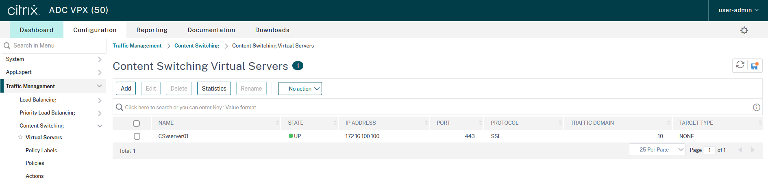The width and height of the screenshot is (768, 184).
Task: Click the Virtual Servers favorite star
Action: [x=20, y=137]
